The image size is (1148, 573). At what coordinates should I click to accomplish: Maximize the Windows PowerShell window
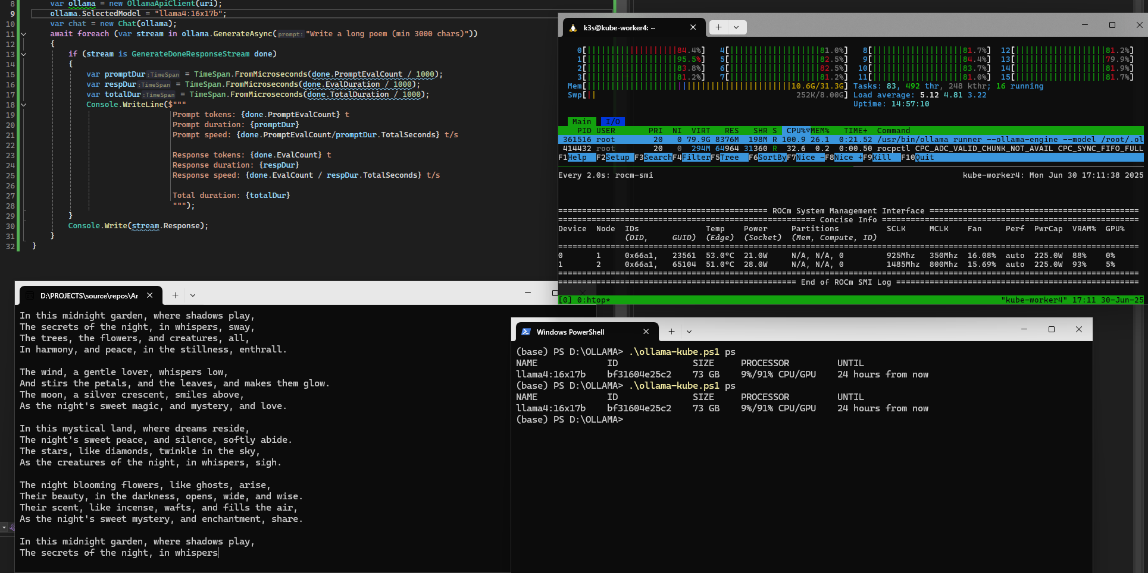coord(1051,329)
